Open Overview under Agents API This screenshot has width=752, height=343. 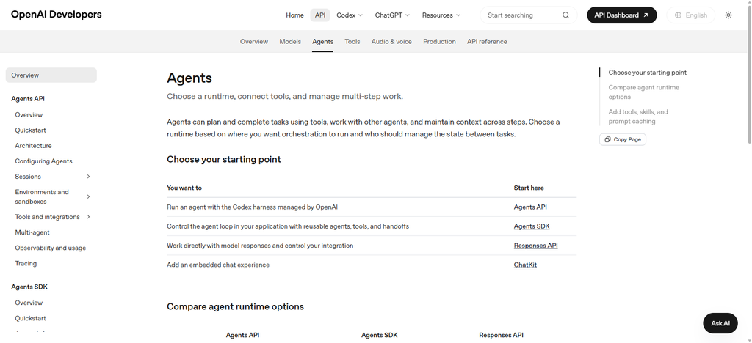click(x=29, y=115)
